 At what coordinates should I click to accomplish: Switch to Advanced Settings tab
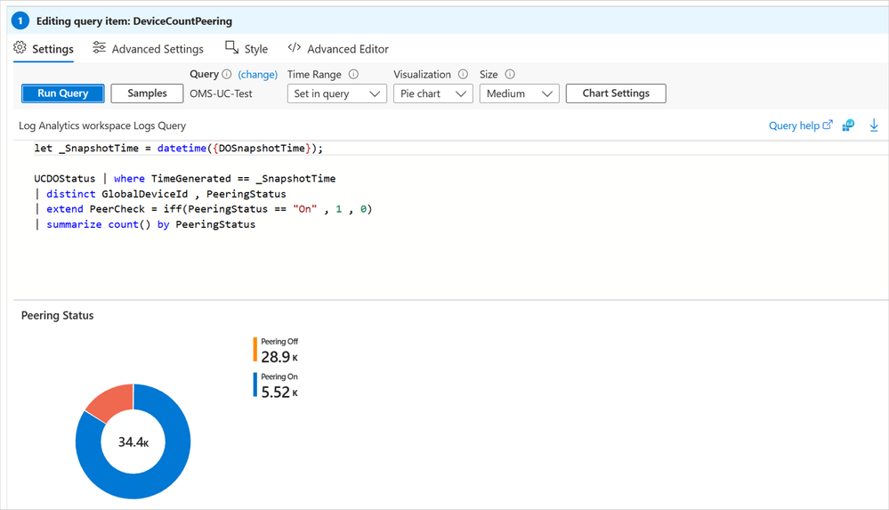coord(148,49)
